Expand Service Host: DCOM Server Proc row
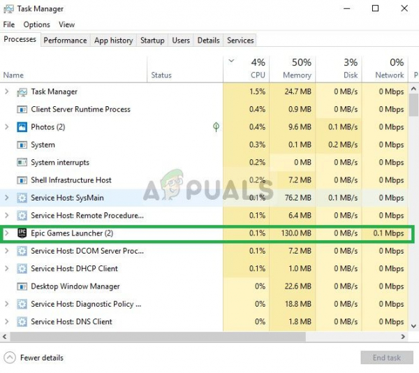Image resolution: width=419 pixels, height=373 pixels. point(7,251)
